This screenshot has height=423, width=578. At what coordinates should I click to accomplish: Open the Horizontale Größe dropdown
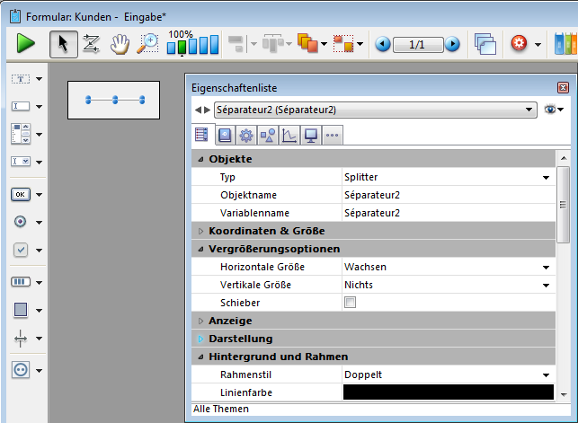point(545,267)
